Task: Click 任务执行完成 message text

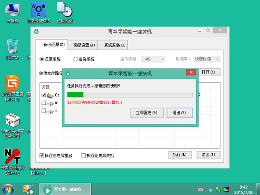Action: [x=94, y=86]
